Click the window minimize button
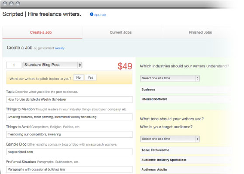Screen dimensions: 244x174 tap(11, 3)
